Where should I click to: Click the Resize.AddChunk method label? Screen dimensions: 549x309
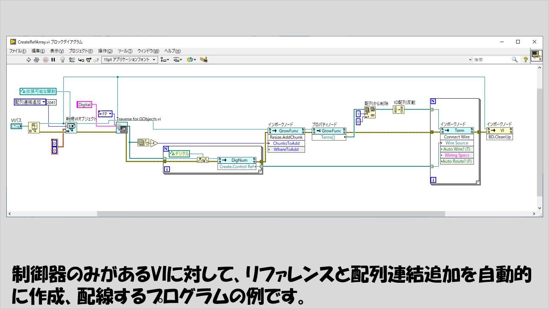pos(286,137)
